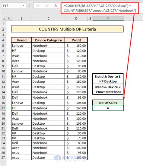Click the Profit header cell
143x166 pixels.
76,40
